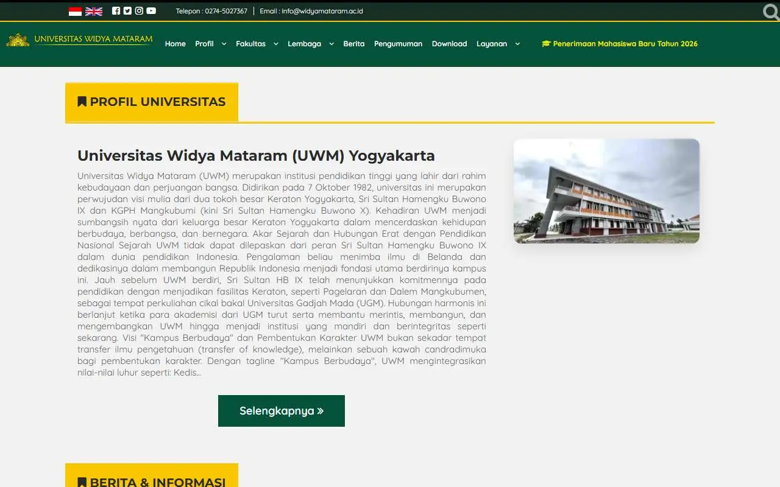This screenshot has width=780, height=487.
Task: Switch language with the Indonesian flag
Action: tap(75, 11)
